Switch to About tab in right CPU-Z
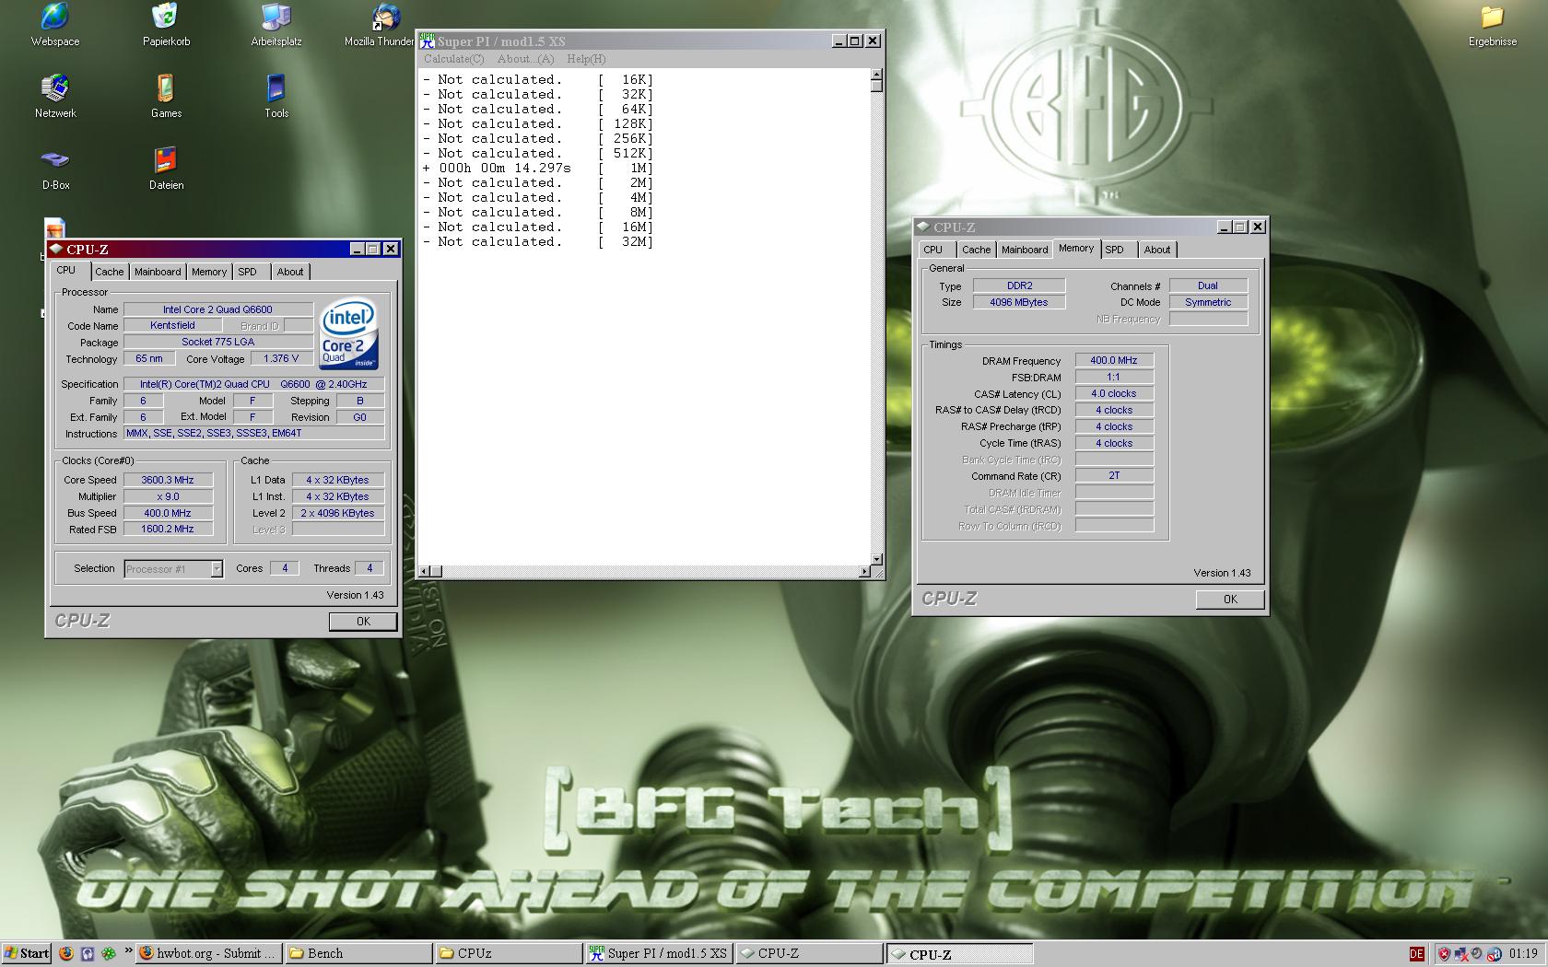The height and width of the screenshot is (967, 1548). [1157, 250]
